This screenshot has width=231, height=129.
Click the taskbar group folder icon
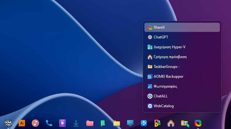(x=184, y=123)
